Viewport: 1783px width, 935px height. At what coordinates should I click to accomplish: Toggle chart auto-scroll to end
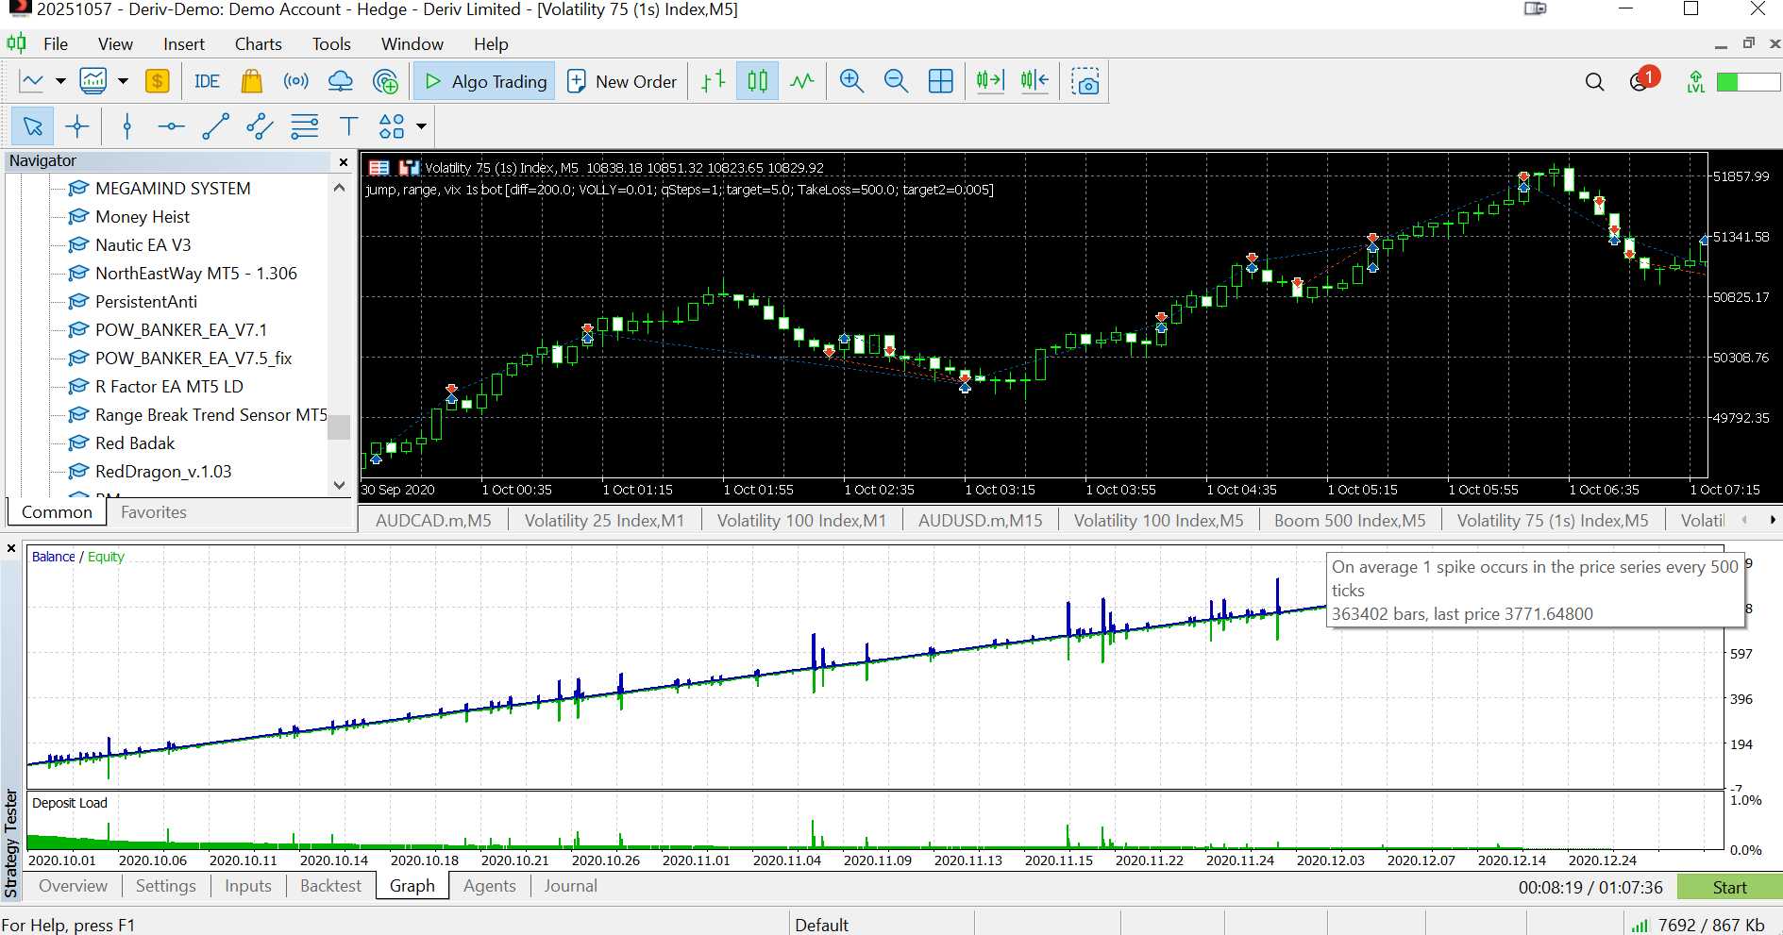pyautogui.click(x=990, y=81)
